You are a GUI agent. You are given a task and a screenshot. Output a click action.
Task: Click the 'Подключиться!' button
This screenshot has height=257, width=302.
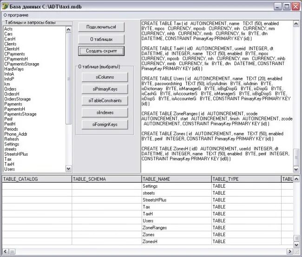(x=101, y=27)
